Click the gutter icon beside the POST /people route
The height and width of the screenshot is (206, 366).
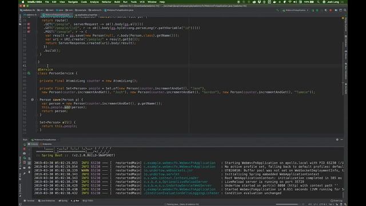pyautogui.click(x=29, y=31)
